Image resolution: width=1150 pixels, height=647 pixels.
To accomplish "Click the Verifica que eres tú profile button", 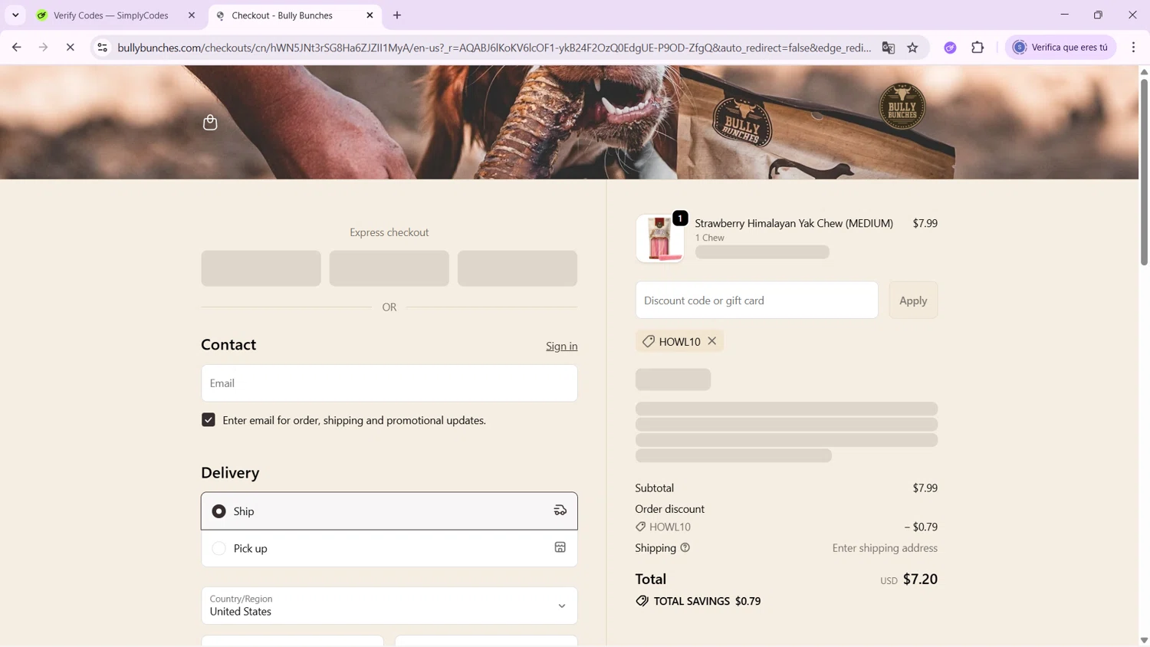I will (1061, 48).
